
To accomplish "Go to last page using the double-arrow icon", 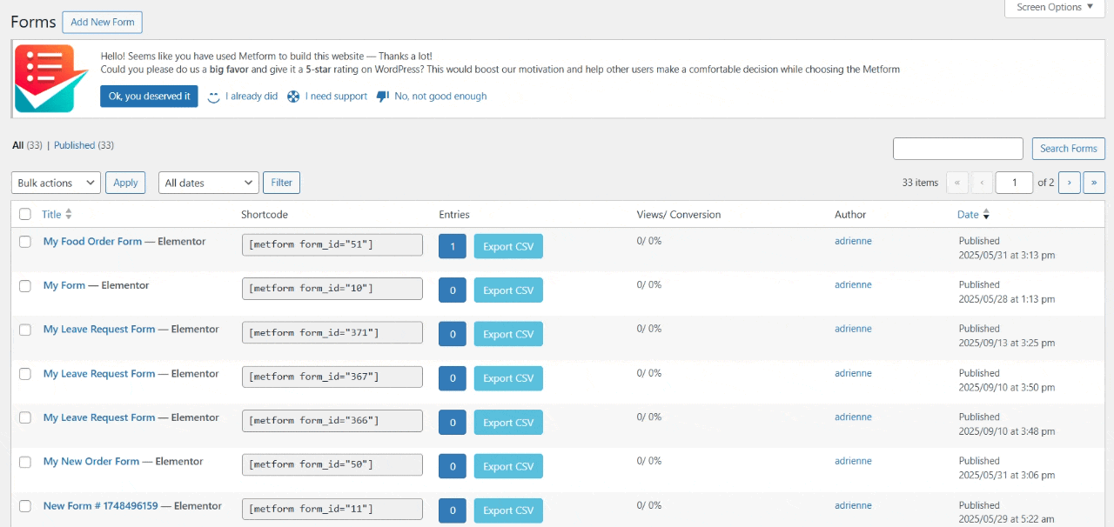I will click(1094, 183).
